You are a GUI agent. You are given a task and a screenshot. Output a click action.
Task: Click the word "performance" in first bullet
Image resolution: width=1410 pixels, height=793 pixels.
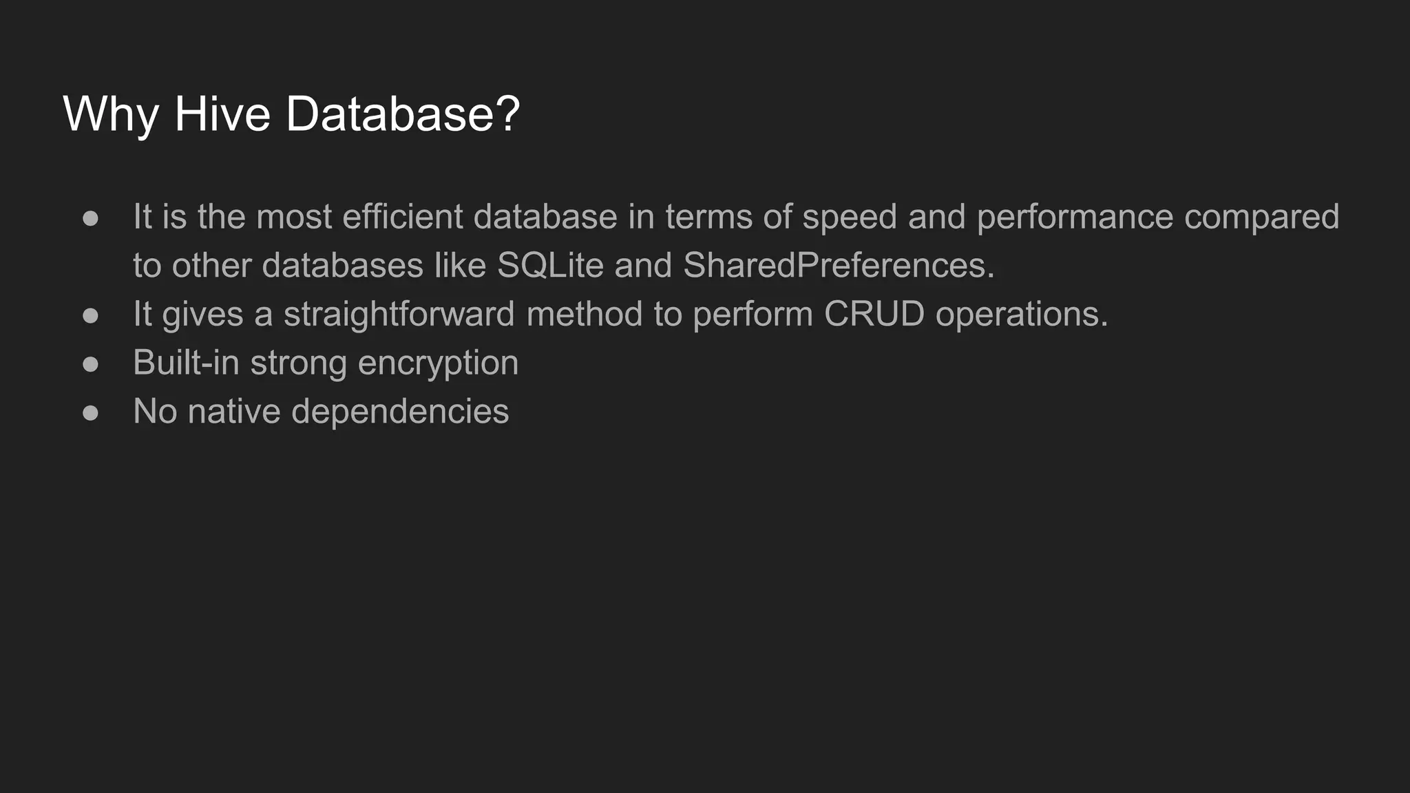tap(1075, 217)
